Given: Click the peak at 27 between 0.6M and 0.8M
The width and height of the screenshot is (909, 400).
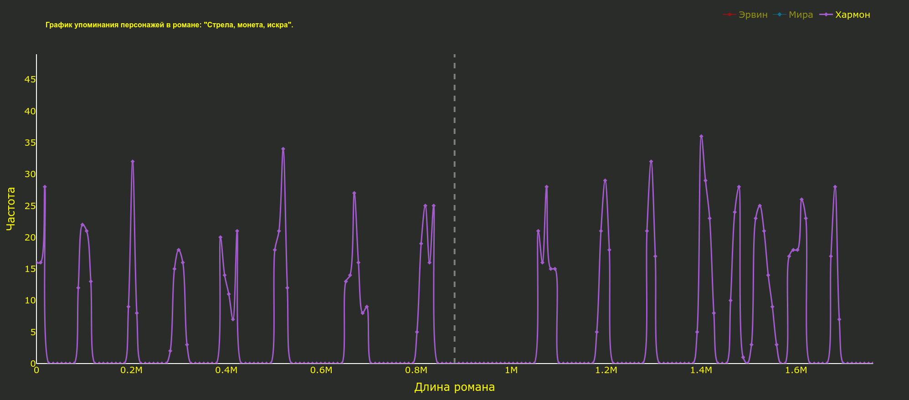Looking at the screenshot, I should (354, 193).
